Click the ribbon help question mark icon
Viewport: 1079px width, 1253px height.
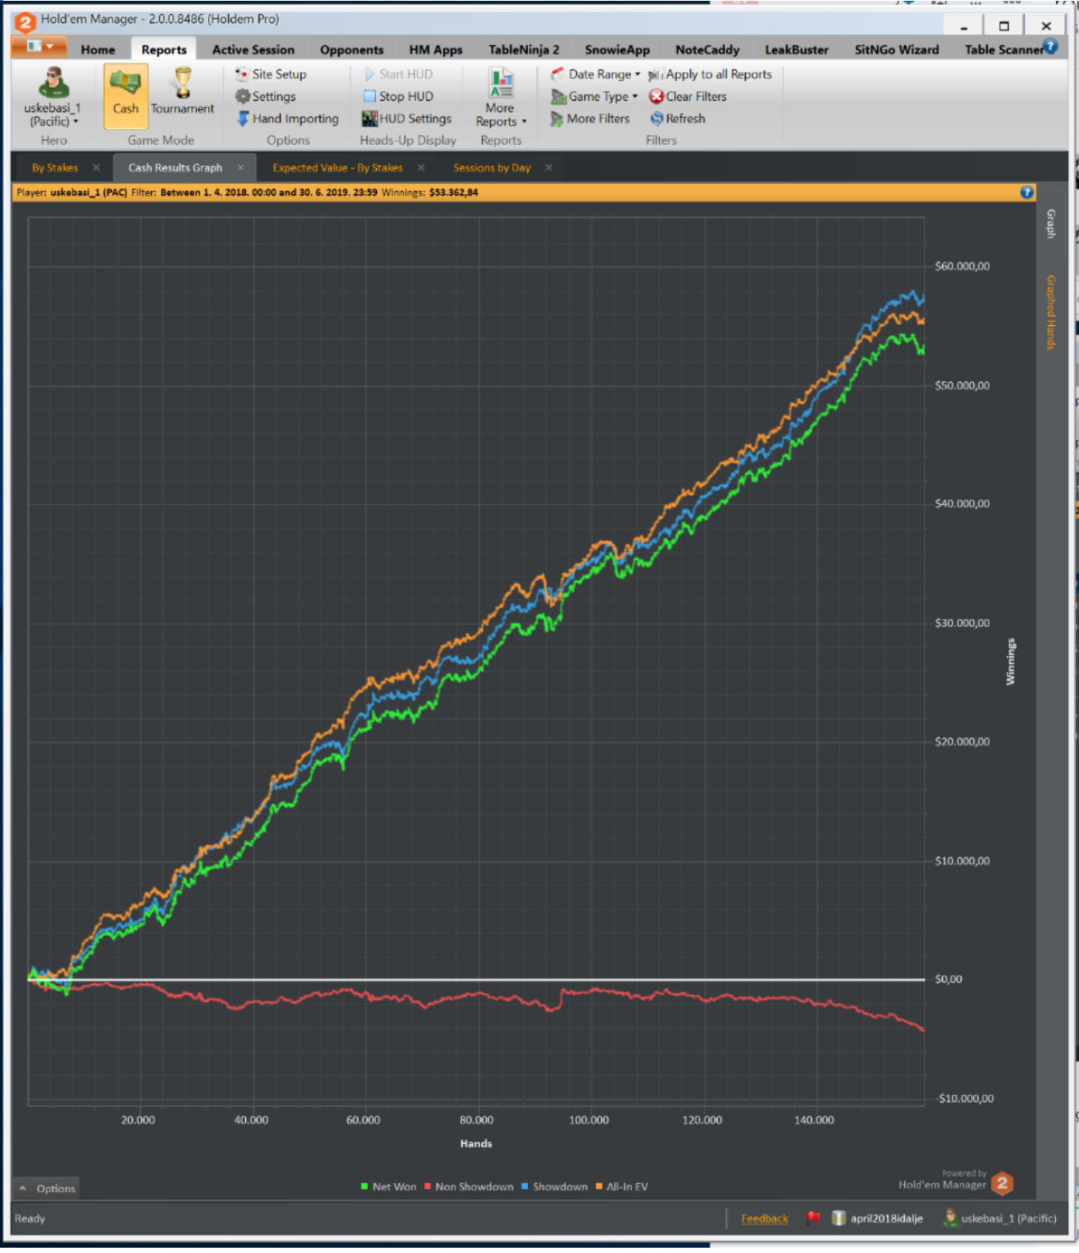pyautogui.click(x=1050, y=46)
